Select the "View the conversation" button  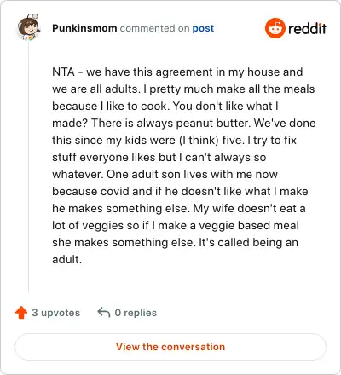170,347
